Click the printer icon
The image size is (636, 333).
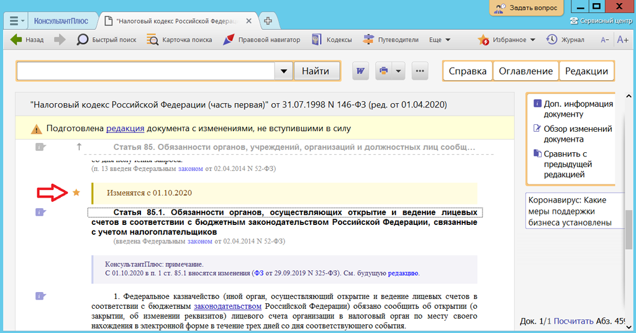tap(384, 71)
